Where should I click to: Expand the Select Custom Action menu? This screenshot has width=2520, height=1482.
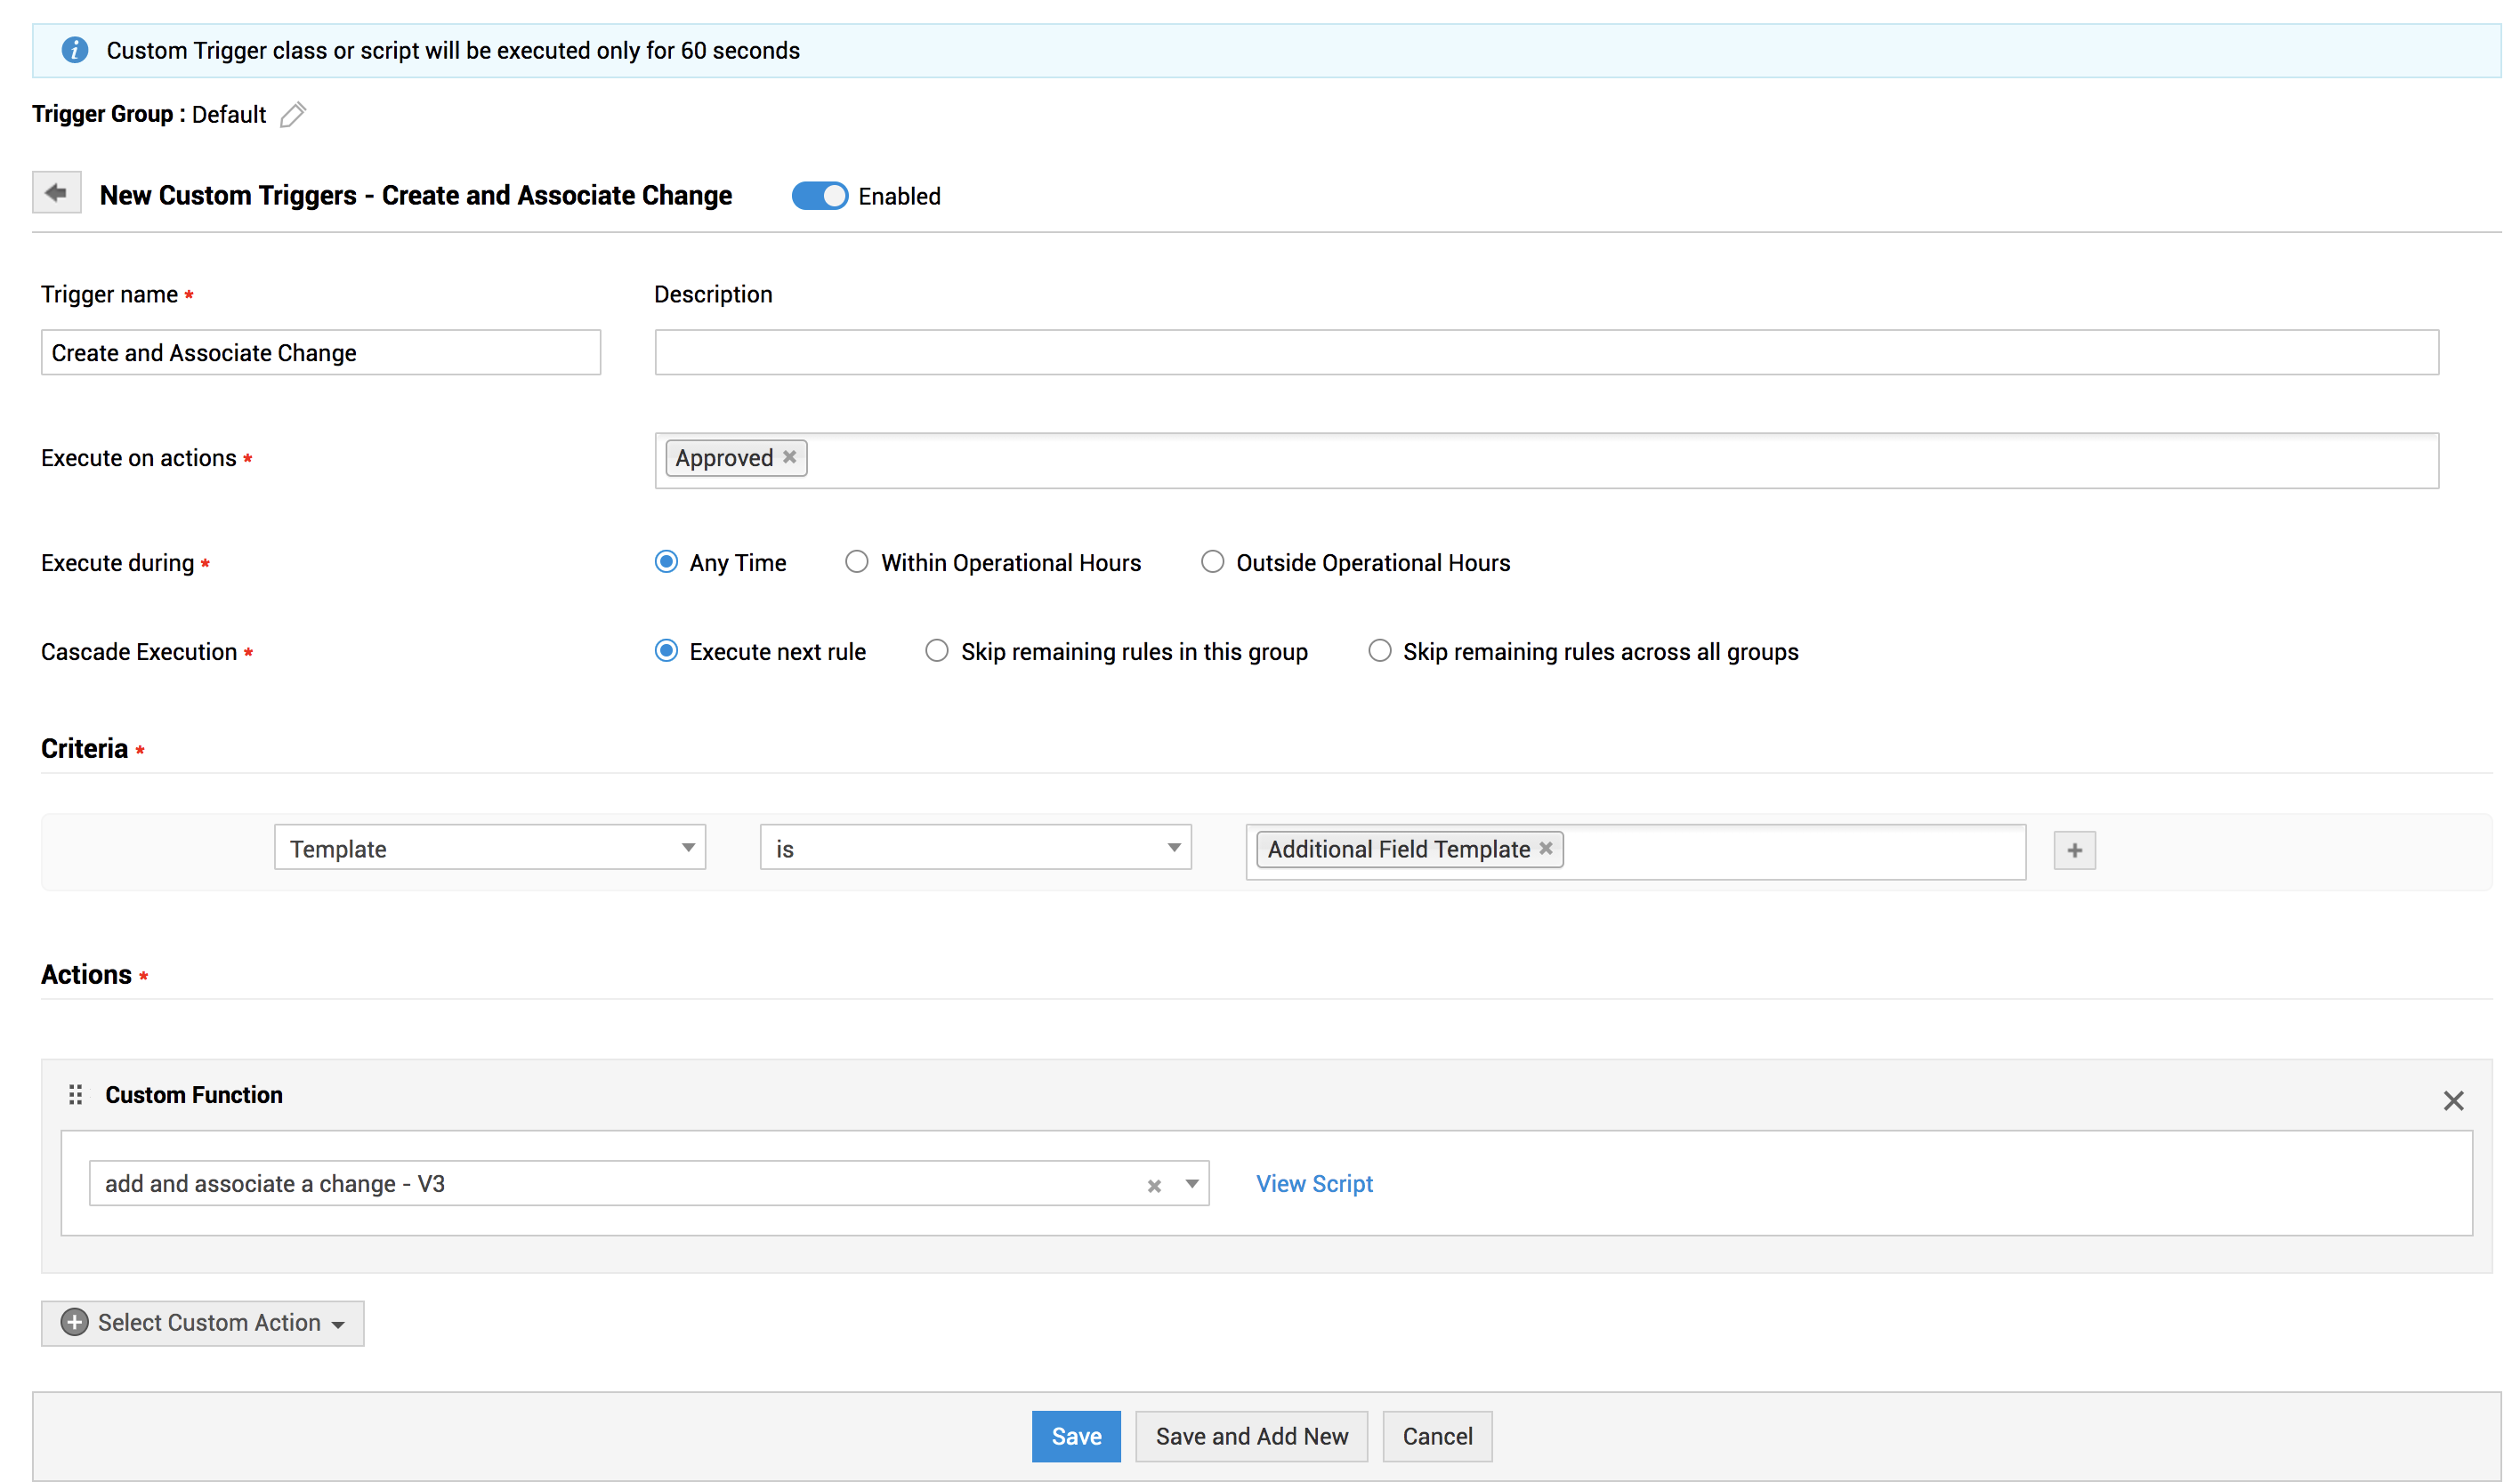[203, 1322]
